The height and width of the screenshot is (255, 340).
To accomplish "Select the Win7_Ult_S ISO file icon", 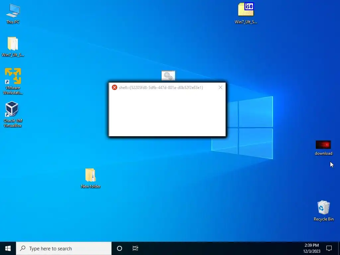I will [246, 13].
